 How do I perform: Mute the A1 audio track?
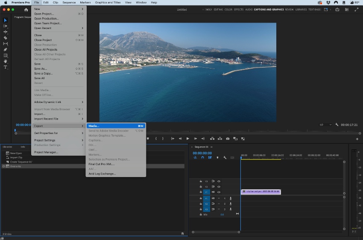(219, 198)
